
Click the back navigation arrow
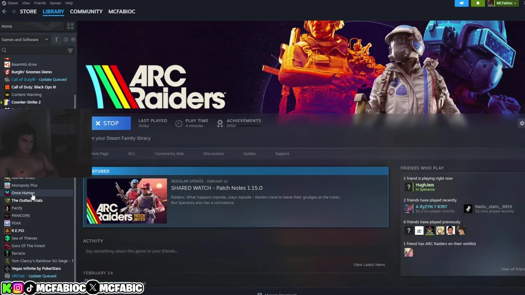pos(5,11)
